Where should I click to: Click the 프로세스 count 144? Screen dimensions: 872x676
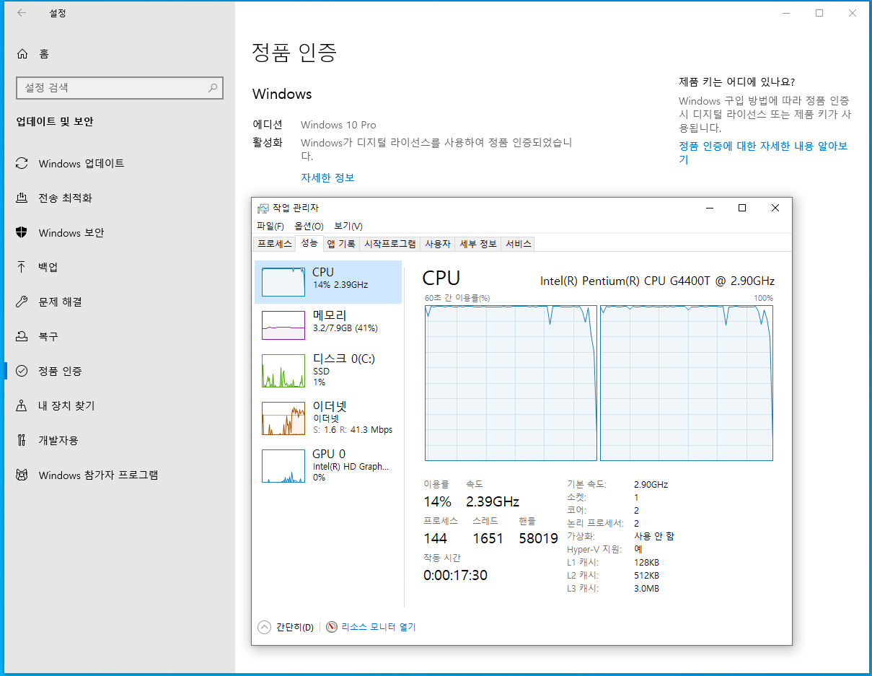(x=435, y=538)
